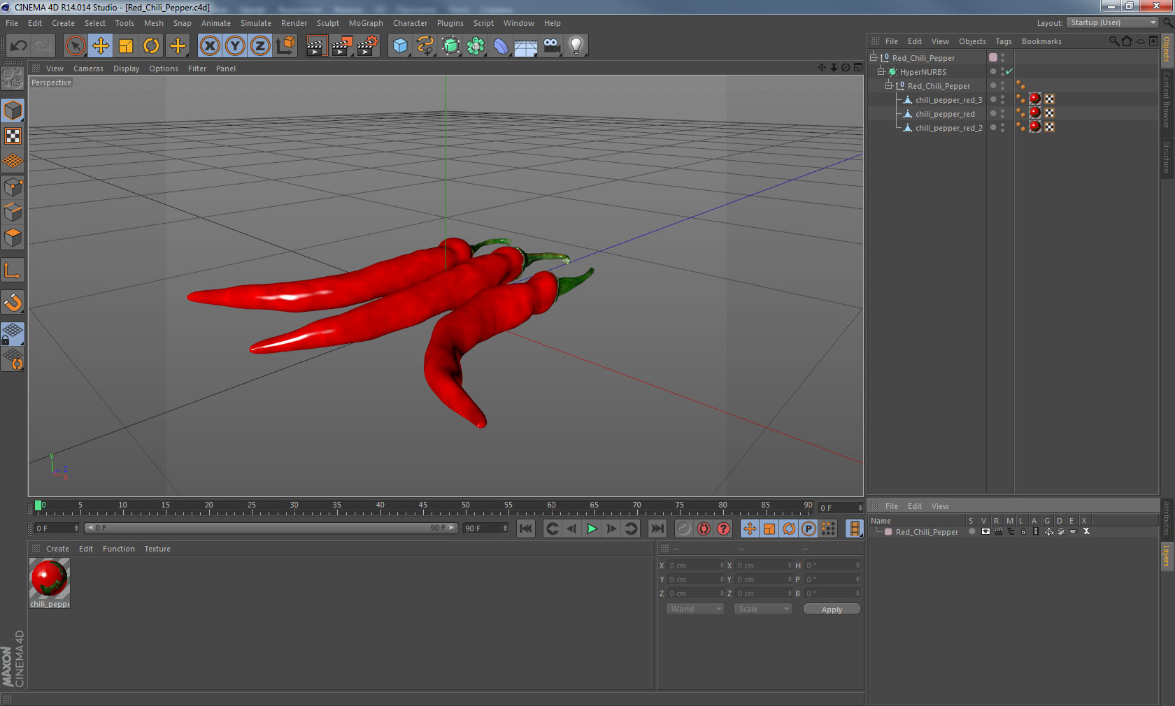Open the Scale mode dropdown
The height and width of the screenshot is (706, 1175).
point(763,610)
